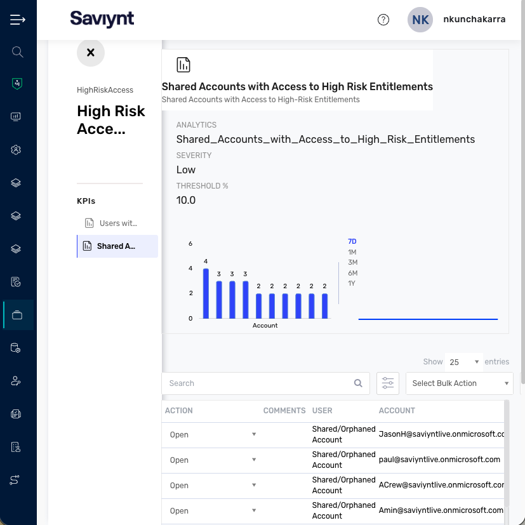Sort by the ACTION column header

point(179,411)
